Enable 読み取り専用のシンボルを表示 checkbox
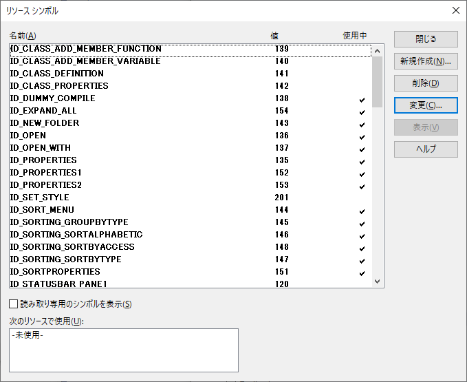 [14, 304]
